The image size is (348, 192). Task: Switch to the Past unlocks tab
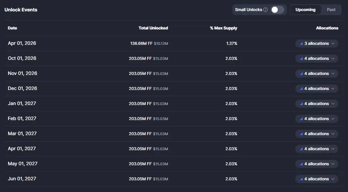point(331,10)
